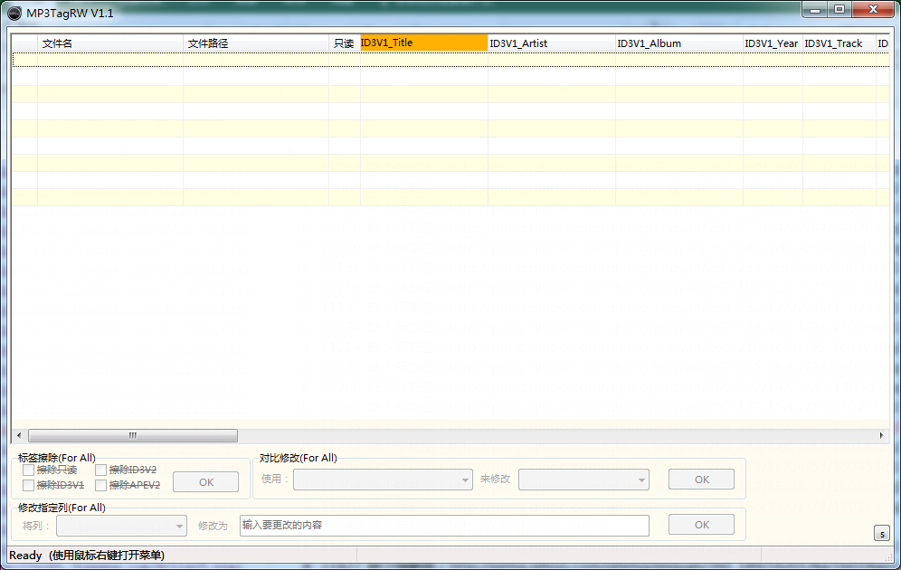
Task: Enable the 擦除只读 checkbox
Action: pos(28,470)
